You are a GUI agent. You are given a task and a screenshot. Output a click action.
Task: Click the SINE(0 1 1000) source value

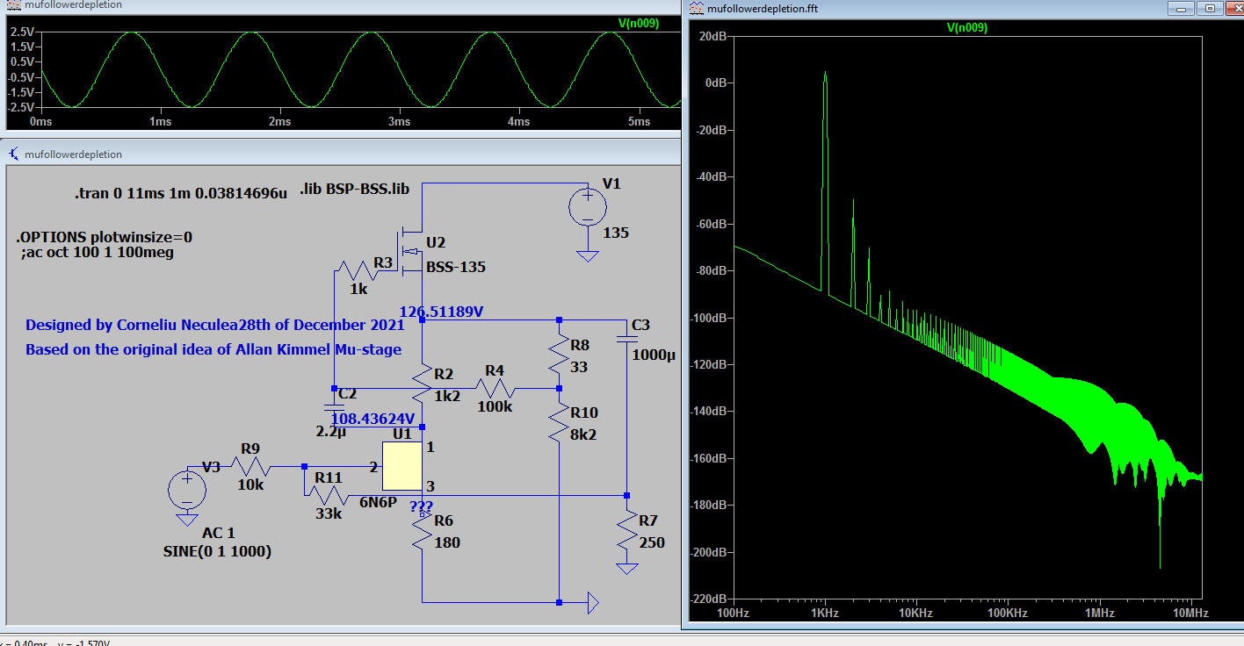click(x=217, y=552)
